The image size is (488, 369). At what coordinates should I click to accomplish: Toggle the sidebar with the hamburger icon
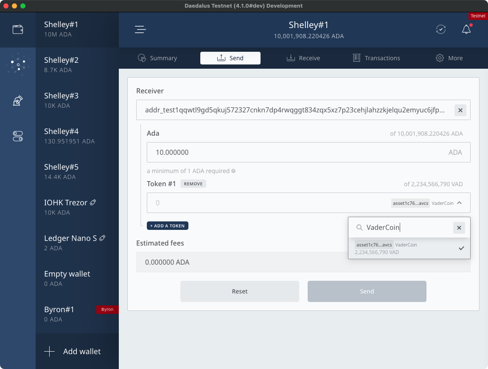140,30
